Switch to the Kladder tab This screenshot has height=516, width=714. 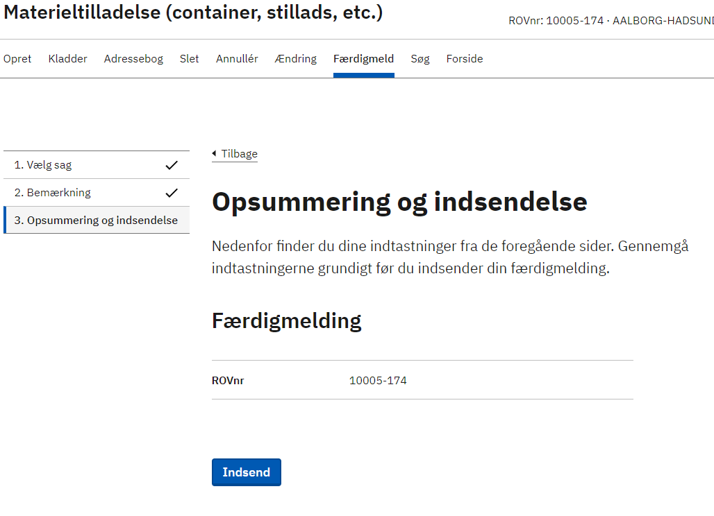point(68,59)
